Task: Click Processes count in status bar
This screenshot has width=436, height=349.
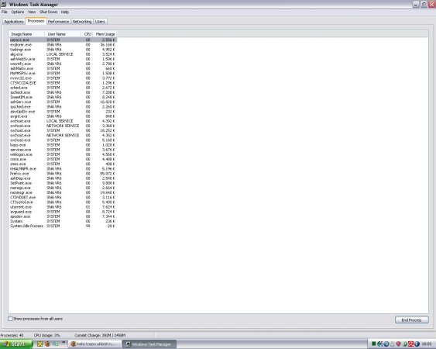Action: pyautogui.click(x=12, y=335)
